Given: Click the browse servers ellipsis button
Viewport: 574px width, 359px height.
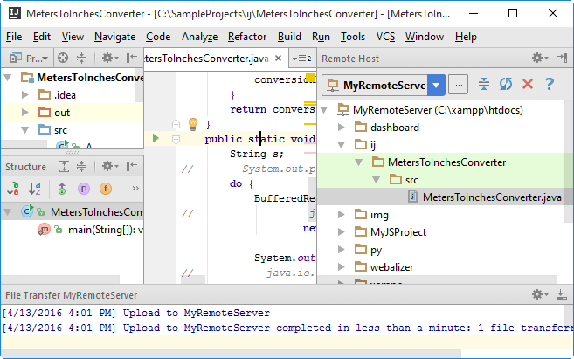Looking at the screenshot, I should coord(459,85).
